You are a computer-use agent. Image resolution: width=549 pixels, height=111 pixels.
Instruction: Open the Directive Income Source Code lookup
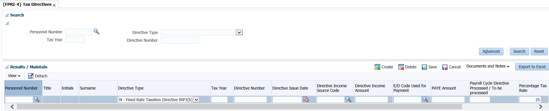[x=348, y=99]
